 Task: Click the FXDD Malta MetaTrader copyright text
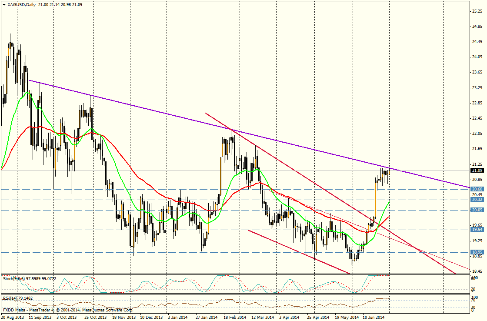(67, 310)
